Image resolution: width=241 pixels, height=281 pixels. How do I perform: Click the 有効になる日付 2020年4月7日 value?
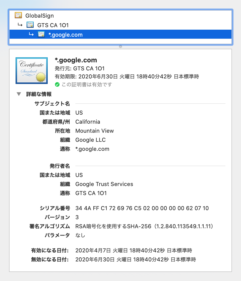(134, 250)
